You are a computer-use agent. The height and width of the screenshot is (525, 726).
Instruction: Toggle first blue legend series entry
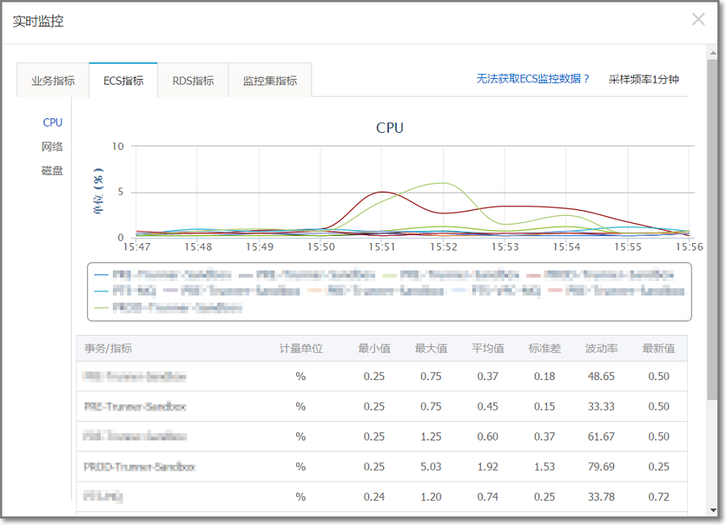[x=162, y=275]
